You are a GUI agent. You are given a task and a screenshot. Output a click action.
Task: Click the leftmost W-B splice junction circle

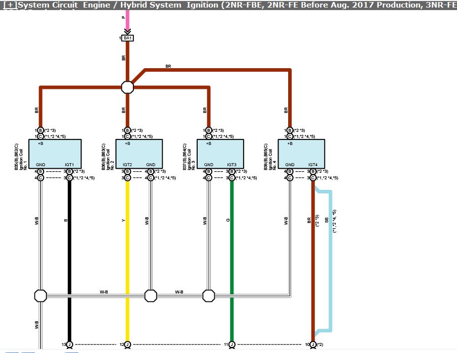click(40, 295)
